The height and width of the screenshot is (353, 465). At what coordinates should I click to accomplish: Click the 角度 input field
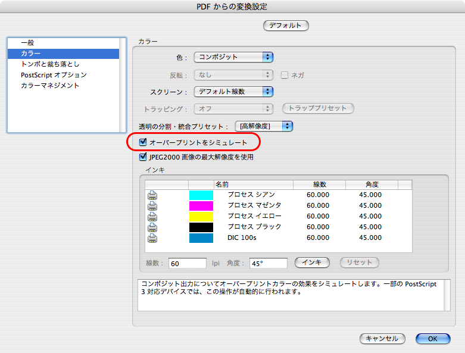[269, 263]
